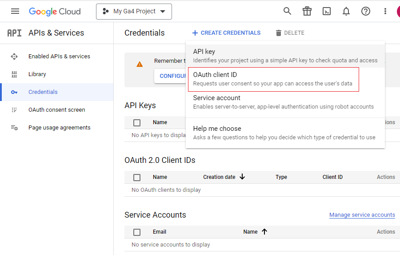Click the plus icon of Create Credentials
This screenshot has width=400, height=255.
(x=195, y=33)
